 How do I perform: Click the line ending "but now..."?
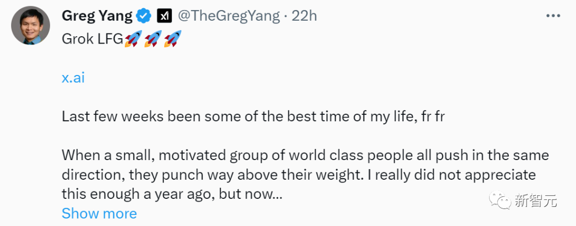point(172,195)
